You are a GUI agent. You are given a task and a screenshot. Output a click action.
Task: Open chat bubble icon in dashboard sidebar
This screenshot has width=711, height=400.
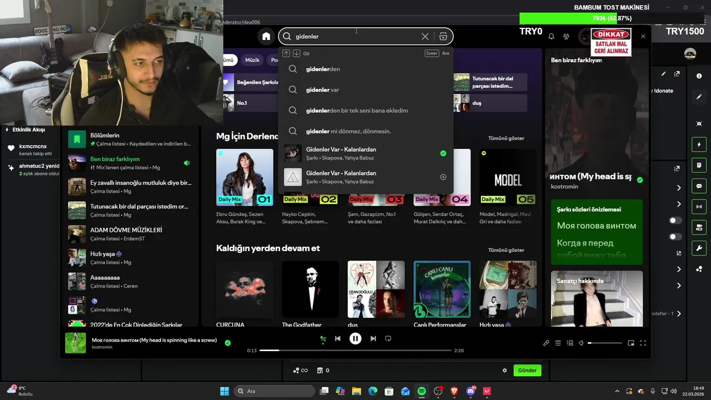tap(699, 186)
